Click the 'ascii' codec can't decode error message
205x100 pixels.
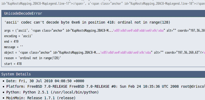click(x=87, y=23)
